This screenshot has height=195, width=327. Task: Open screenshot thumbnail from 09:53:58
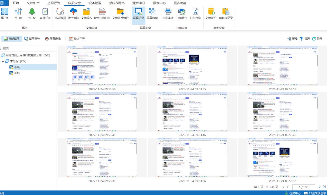[x=102, y=66]
